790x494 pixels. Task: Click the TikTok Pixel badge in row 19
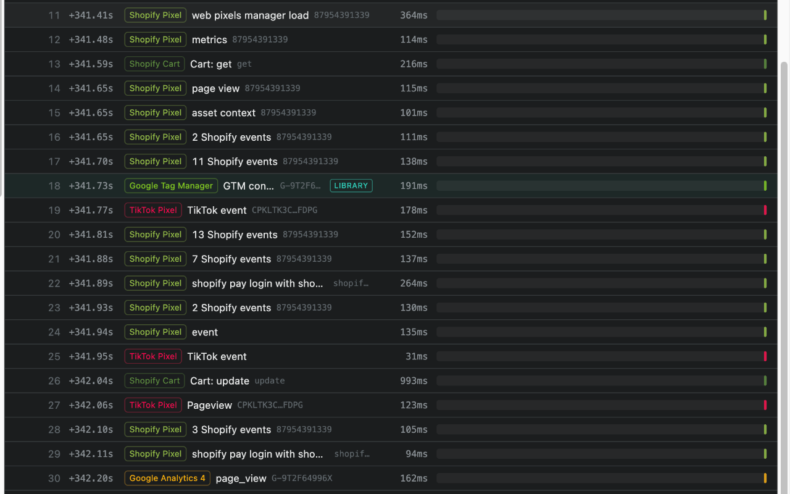pos(153,210)
